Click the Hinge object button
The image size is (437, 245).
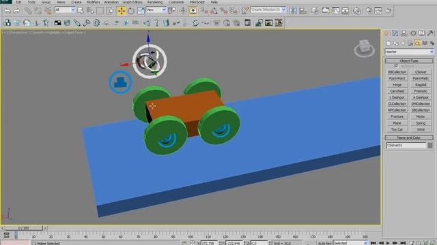[397, 84]
